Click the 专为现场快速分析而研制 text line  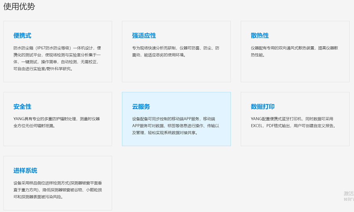point(175,48)
